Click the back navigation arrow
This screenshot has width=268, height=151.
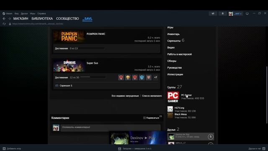pyautogui.click(x=4, y=18)
